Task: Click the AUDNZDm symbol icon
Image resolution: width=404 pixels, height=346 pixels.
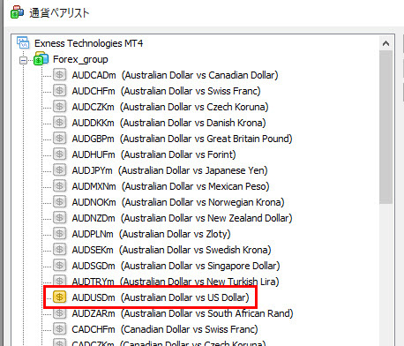Action: pyautogui.click(x=59, y=218)
